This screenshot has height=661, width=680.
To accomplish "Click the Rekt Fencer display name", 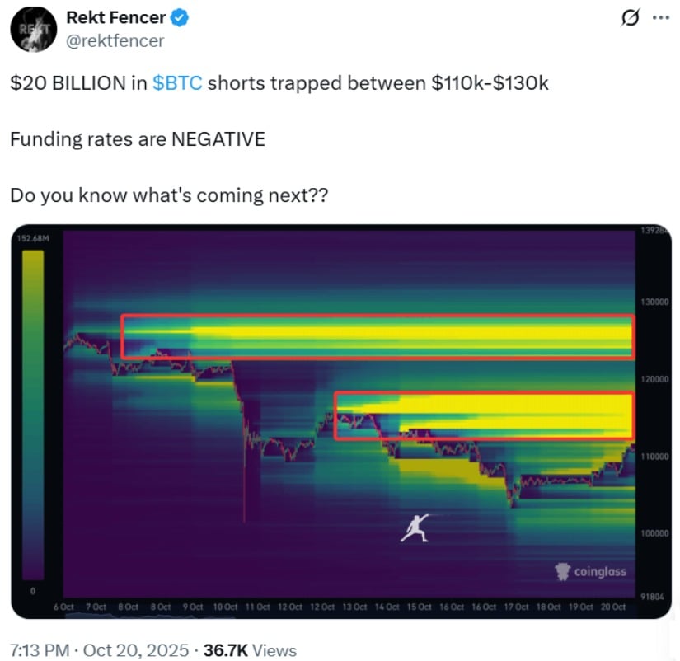I will [115, 18].
